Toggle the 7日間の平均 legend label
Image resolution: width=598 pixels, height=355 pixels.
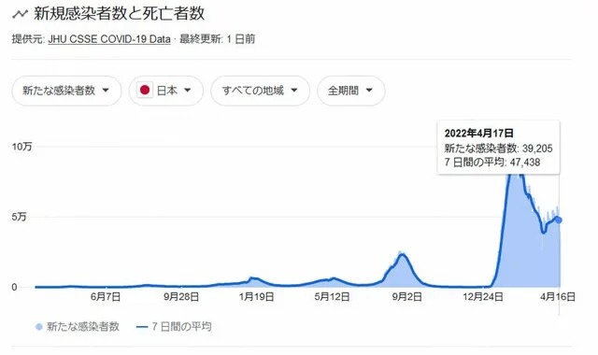pos(181,327)
